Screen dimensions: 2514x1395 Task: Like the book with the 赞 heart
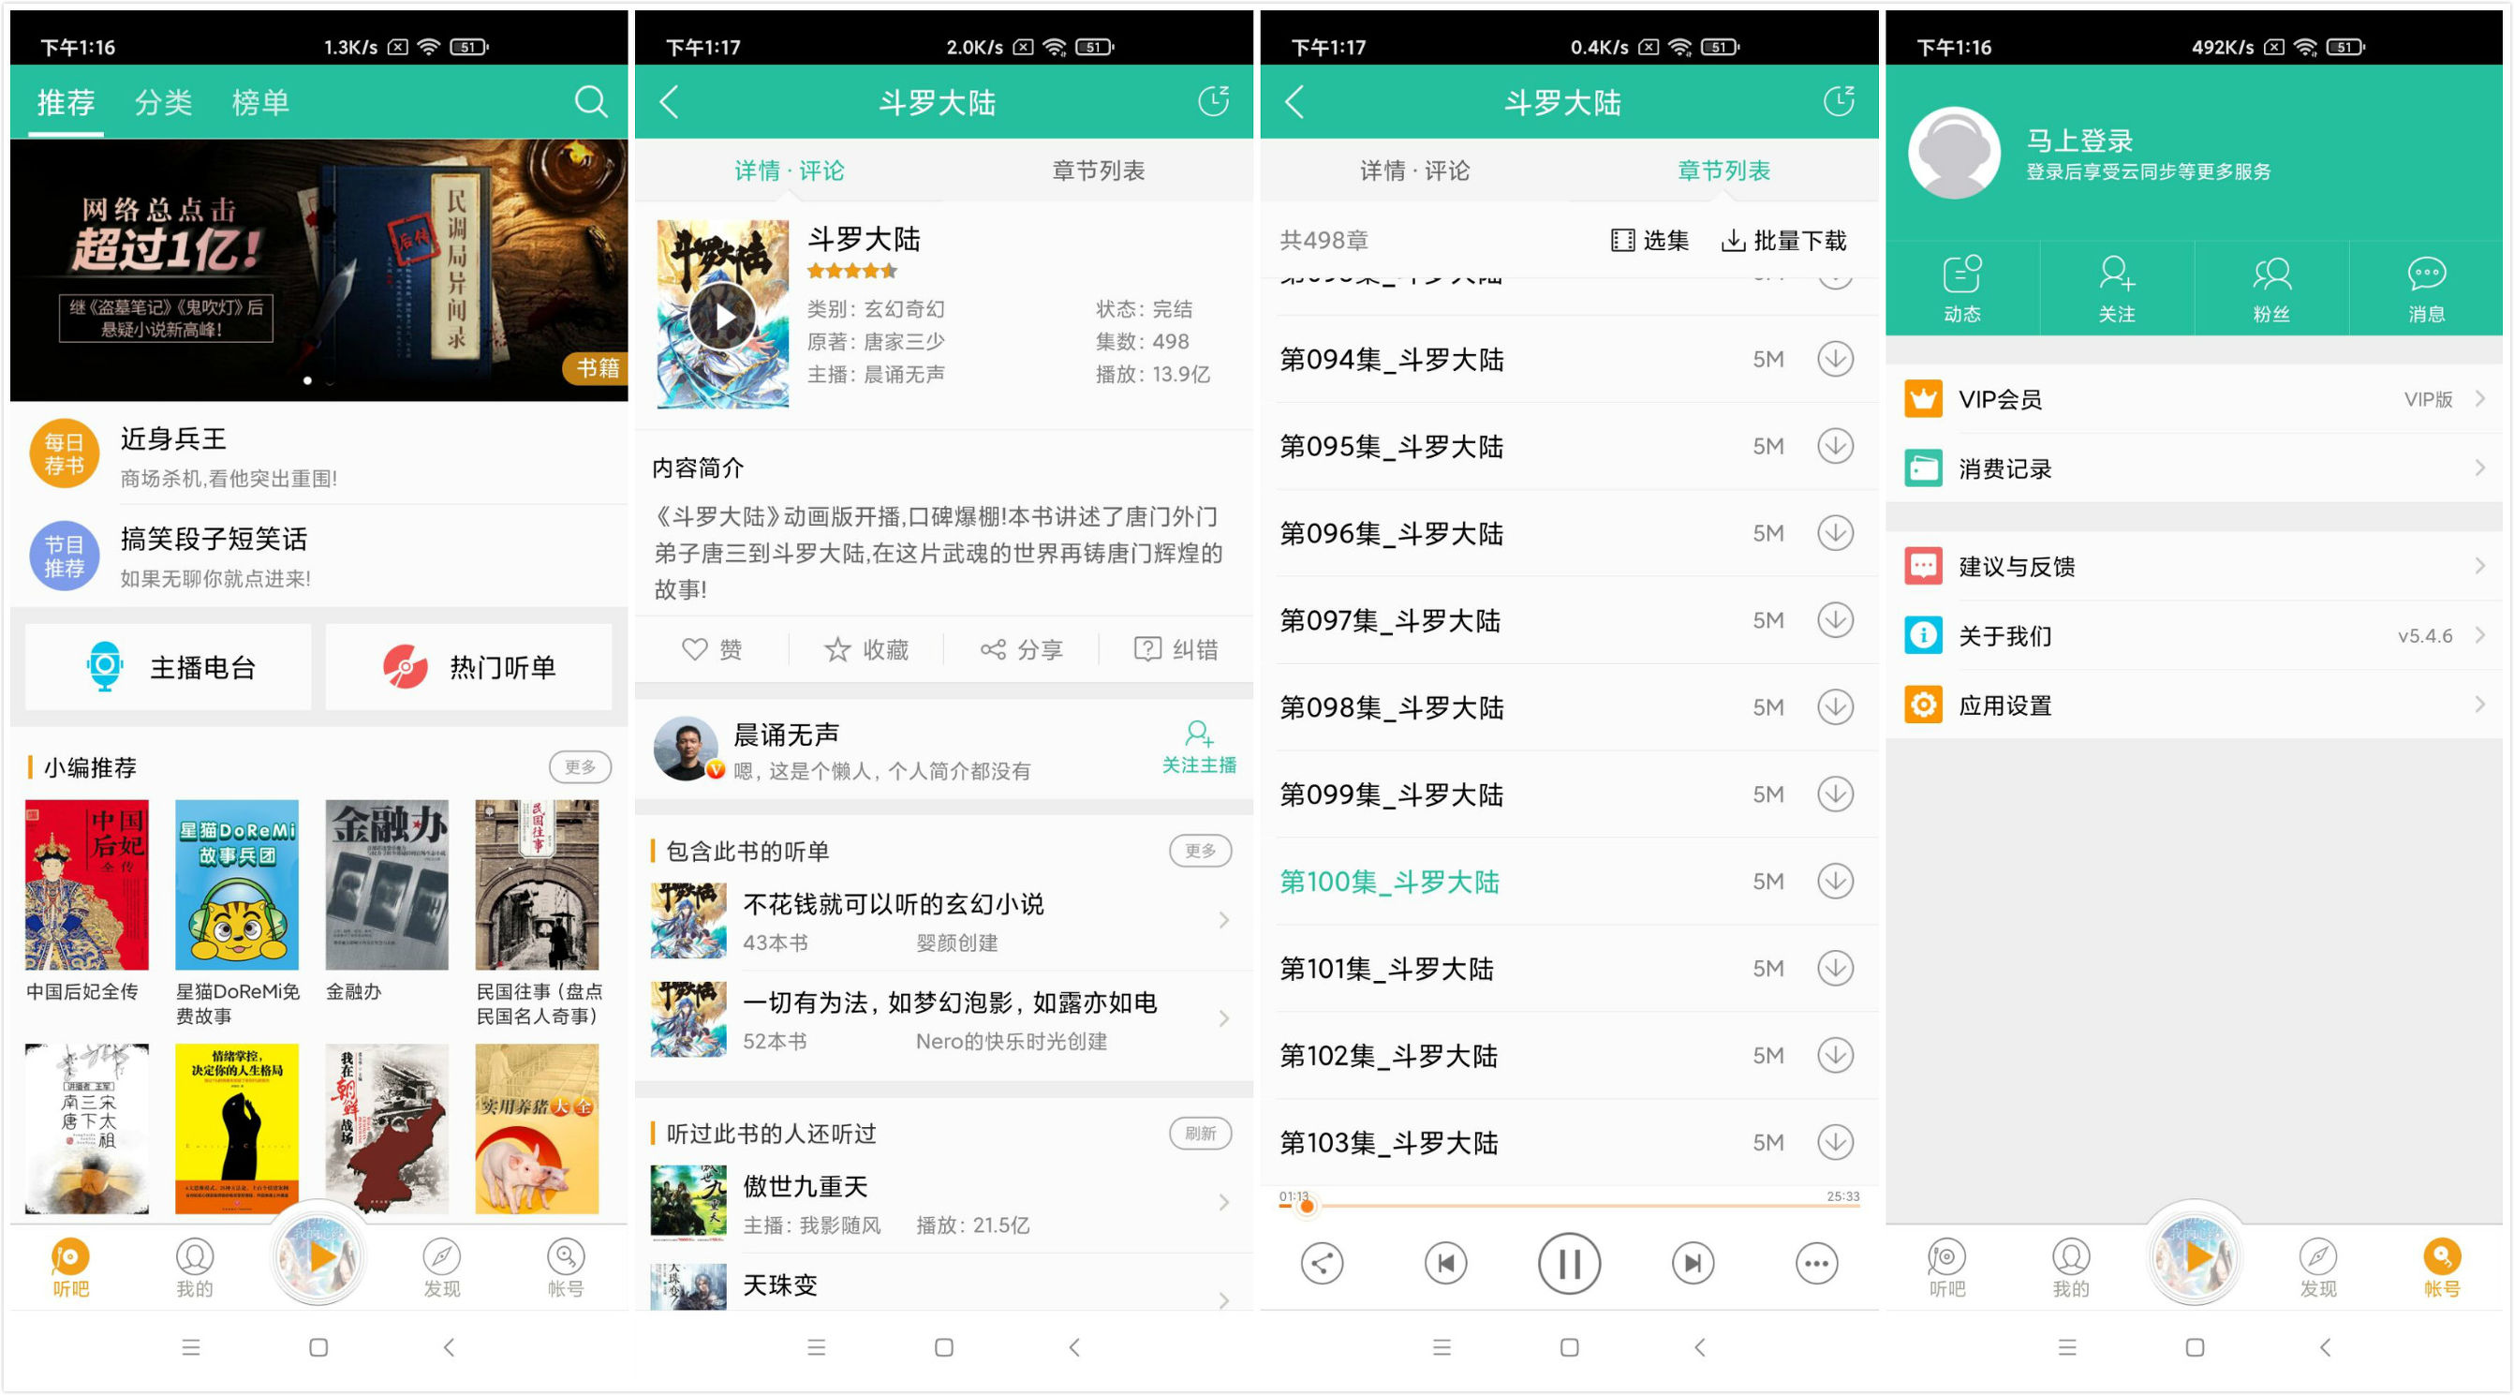pos(712,649)
